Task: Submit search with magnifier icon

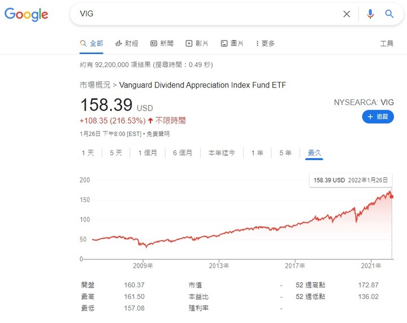Action: tap(389, 14)
